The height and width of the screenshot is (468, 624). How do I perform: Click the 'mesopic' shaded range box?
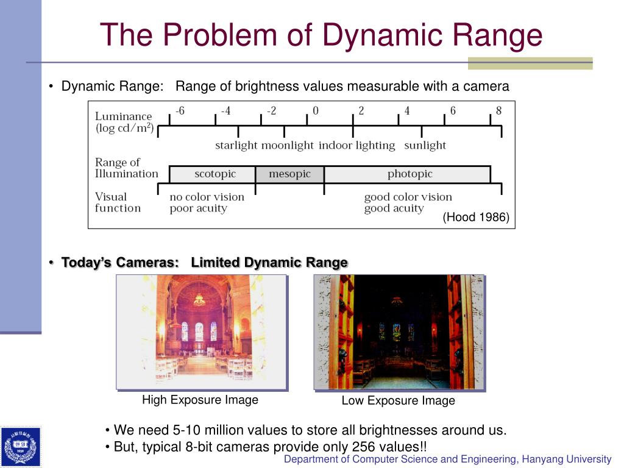pyautogui.click(x=289, y=174)
